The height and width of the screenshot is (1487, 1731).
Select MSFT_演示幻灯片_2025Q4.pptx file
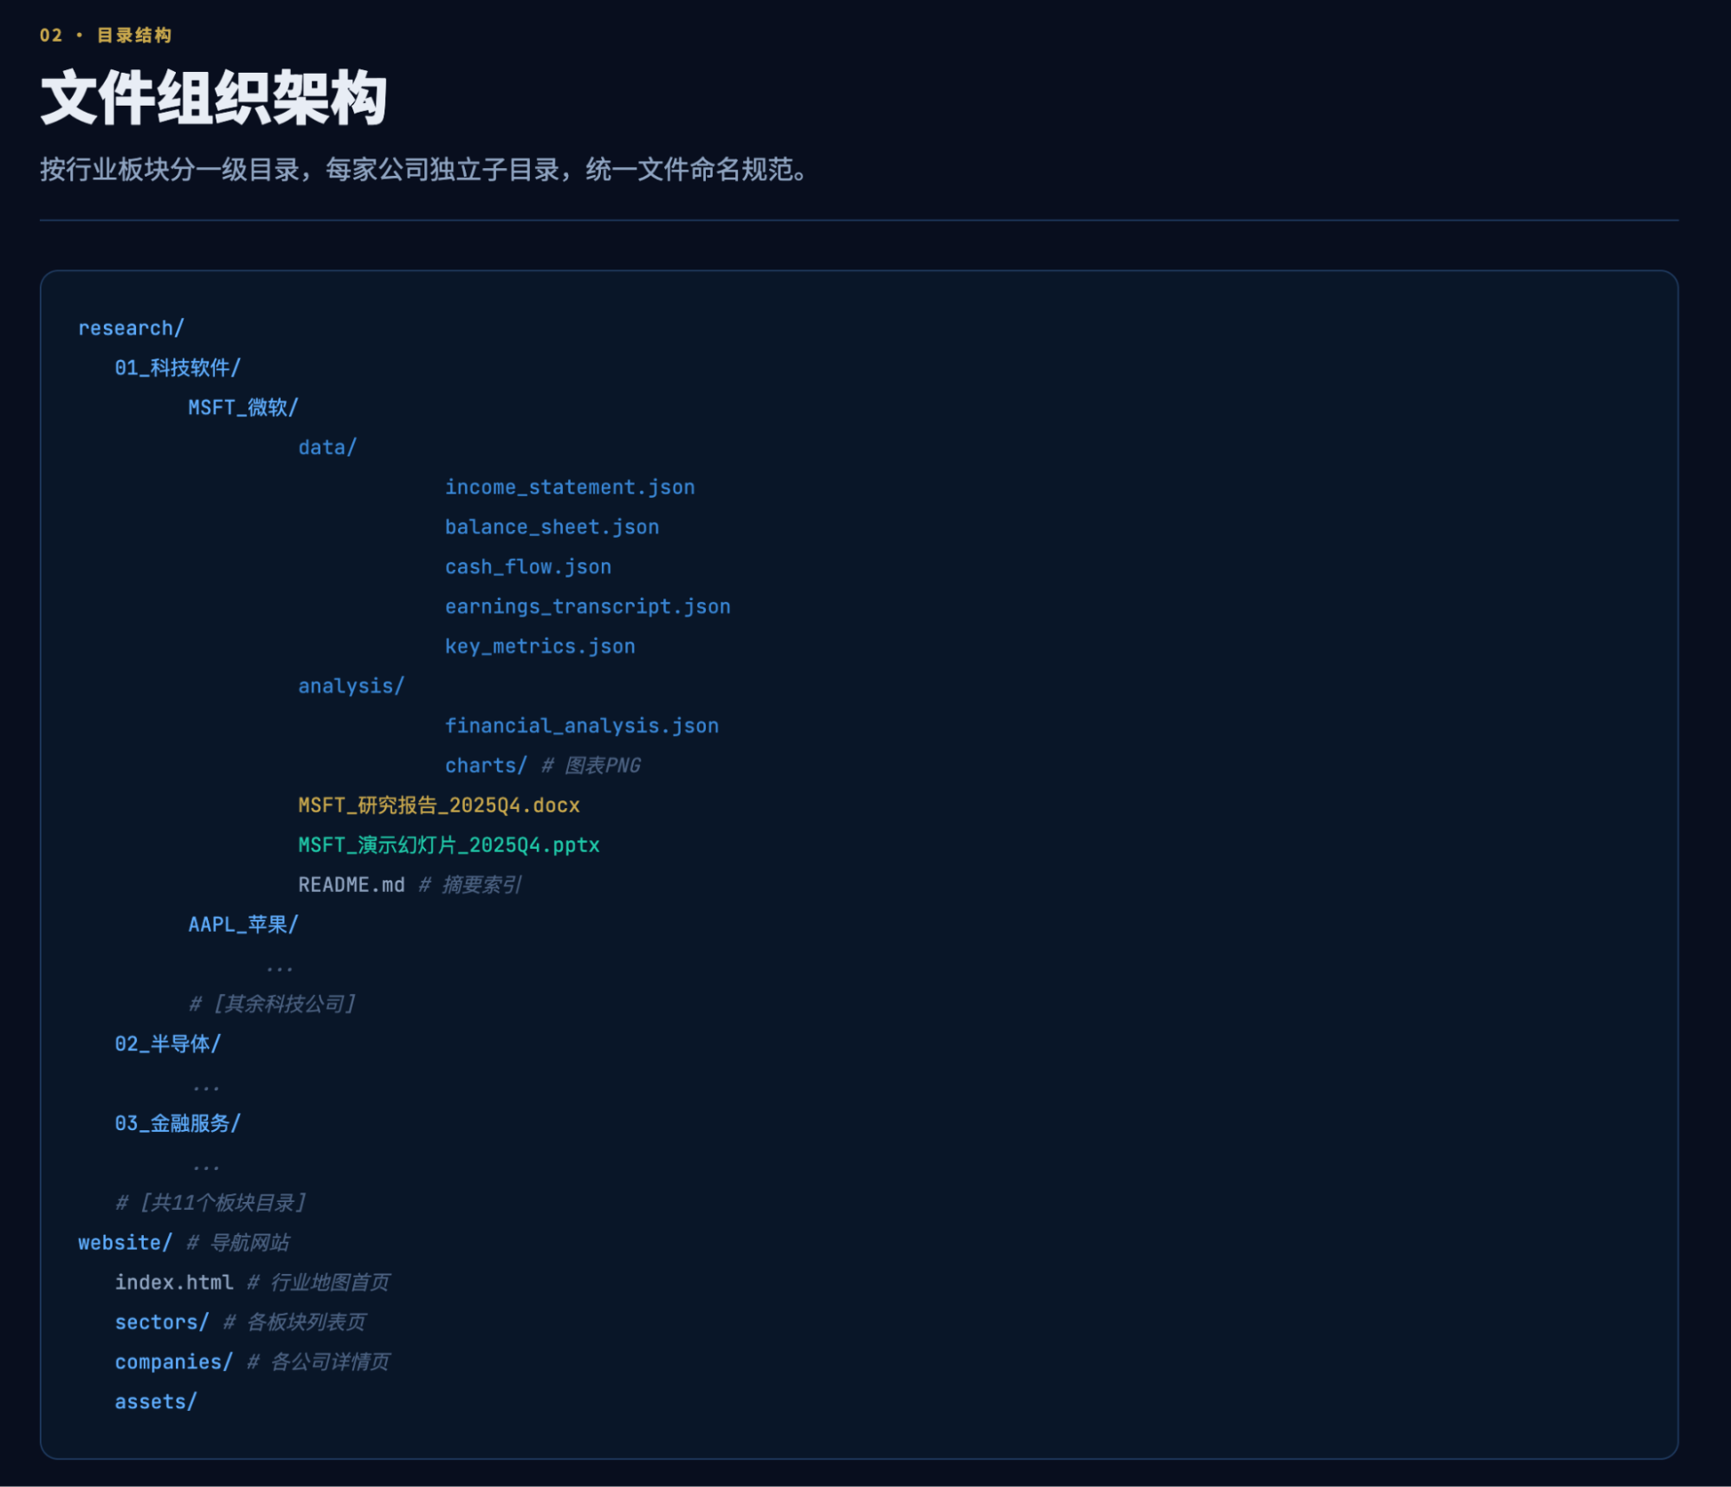click(449, 845)
